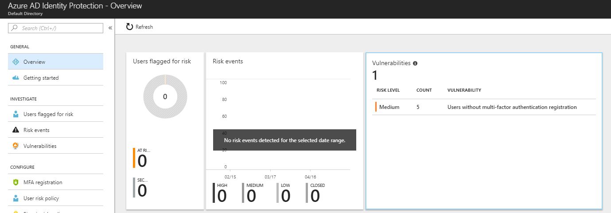The width and height of the screenshot is (611, 213).
Task: Click the Refresh button label
Action: pos(144,27)
